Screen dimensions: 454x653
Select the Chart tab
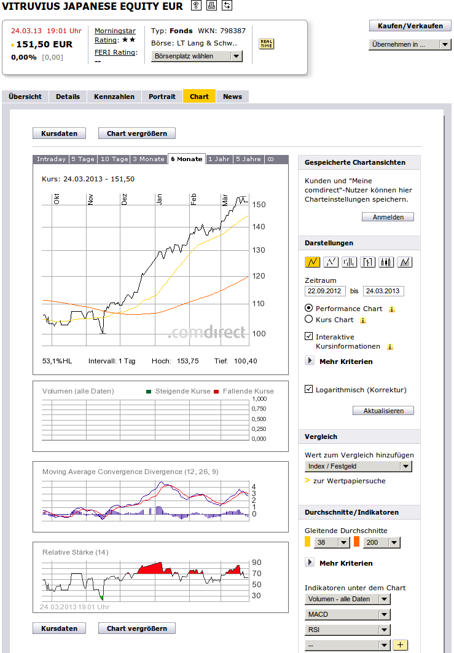click(199, 97)
